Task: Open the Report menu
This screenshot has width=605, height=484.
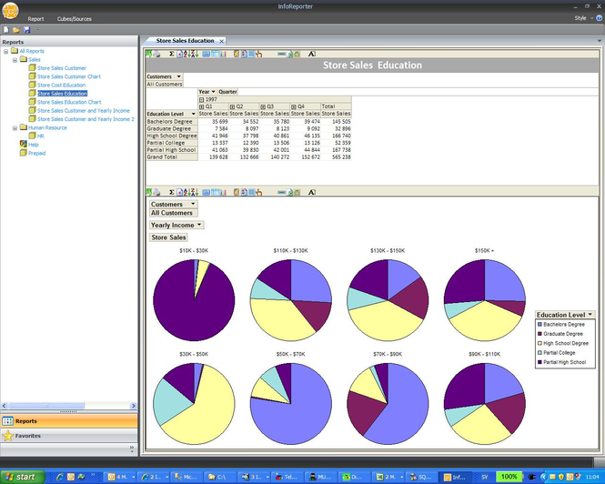Action: pyautogui.click(x=35, y=18)
